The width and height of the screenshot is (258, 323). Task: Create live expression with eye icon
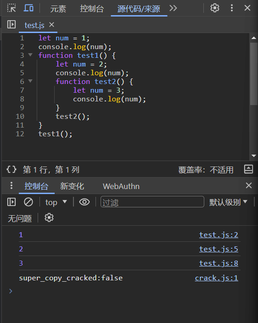click(84, 202)
